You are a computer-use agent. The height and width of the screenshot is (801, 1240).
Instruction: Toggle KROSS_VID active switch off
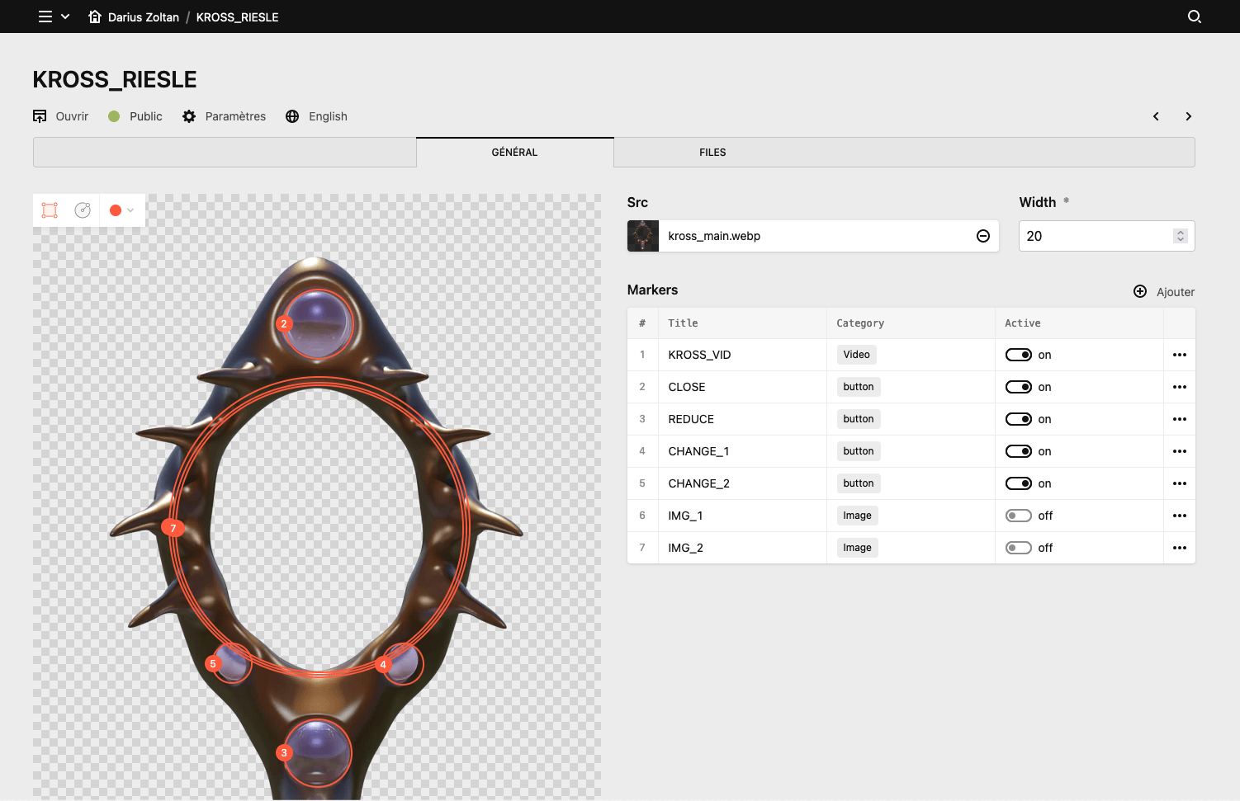pos(1019,355)
